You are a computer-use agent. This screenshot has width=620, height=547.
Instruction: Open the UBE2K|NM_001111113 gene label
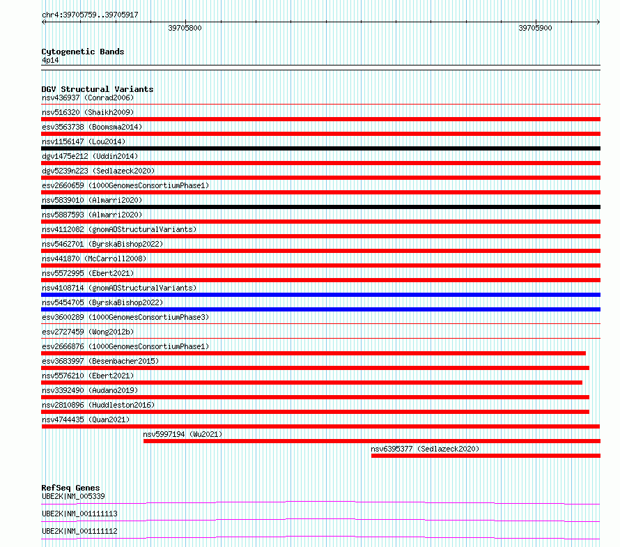point(79,514)
